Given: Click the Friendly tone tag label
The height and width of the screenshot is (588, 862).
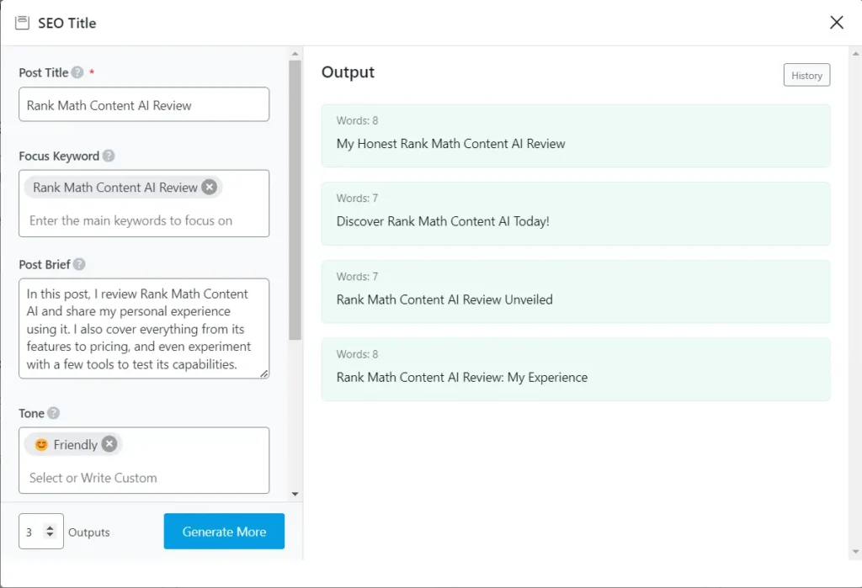Looking at the screenshot, I should click(75, 444).
